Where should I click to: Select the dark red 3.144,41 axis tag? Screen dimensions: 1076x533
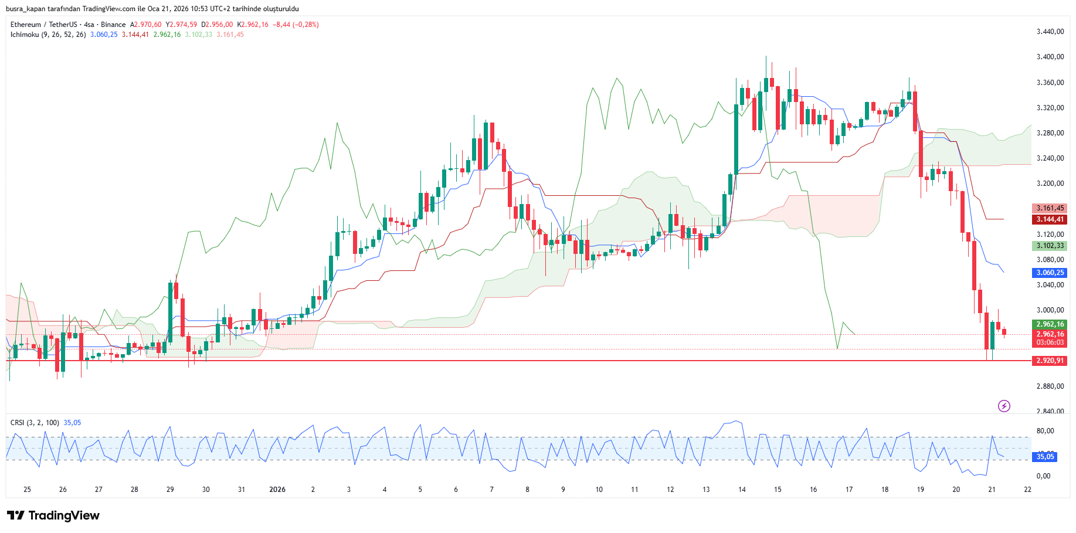point(1049,219)
